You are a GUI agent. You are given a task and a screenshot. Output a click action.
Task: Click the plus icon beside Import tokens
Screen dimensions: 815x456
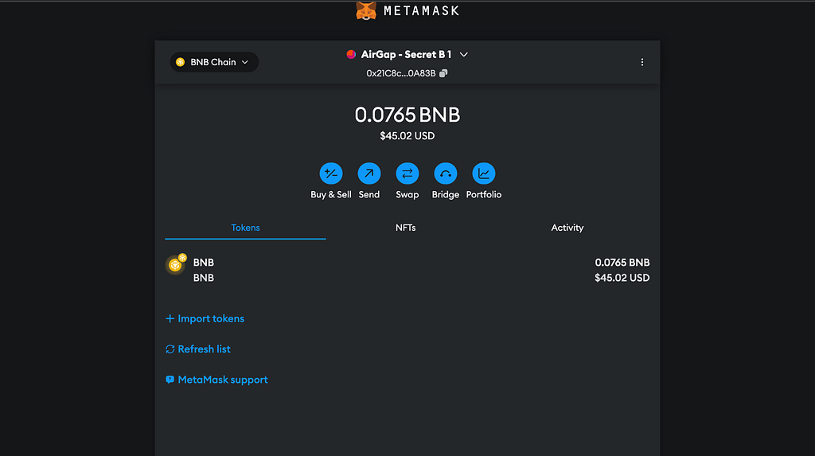pos(170,318)
